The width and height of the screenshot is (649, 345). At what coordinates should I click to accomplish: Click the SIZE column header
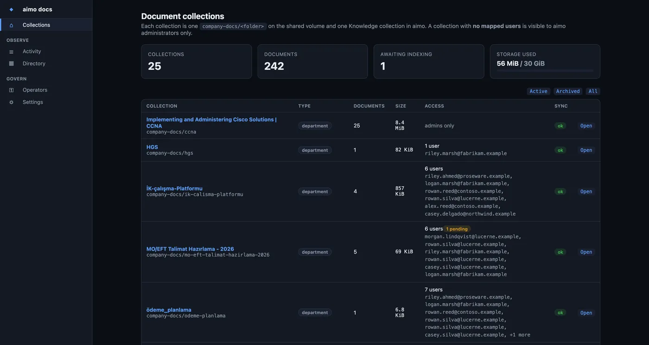tap(401, 106)
